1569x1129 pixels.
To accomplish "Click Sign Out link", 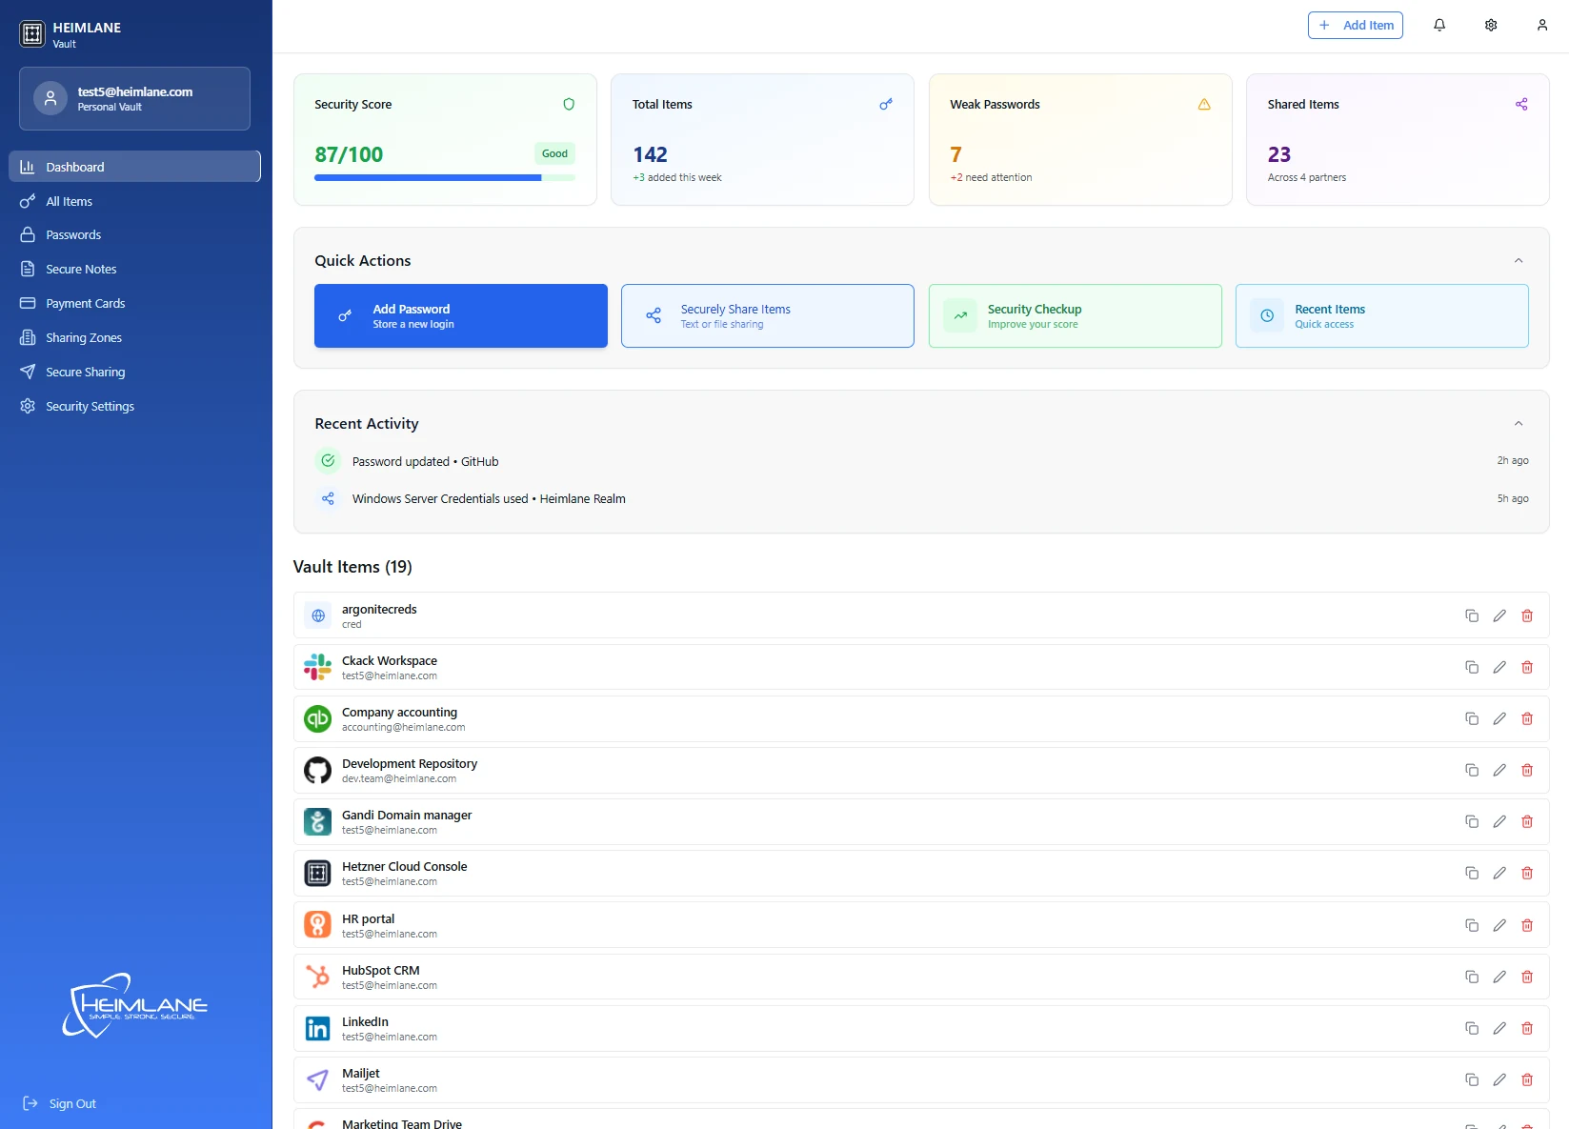I will click(59, 1103).
